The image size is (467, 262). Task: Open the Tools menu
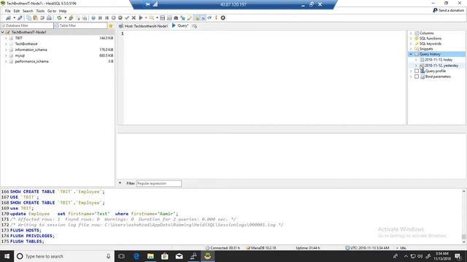pyautogui.click(x=40, y=11)
